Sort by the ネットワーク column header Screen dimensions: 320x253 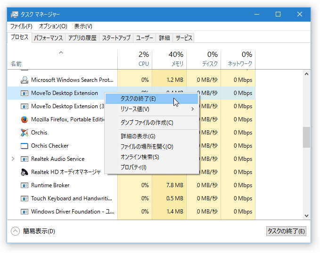[238, 59]
